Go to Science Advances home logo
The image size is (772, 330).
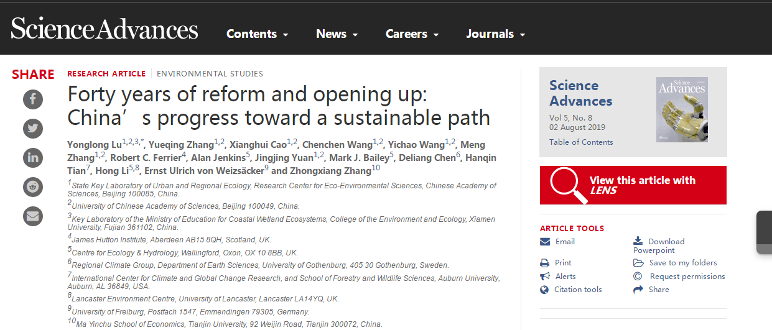(105, 29)
